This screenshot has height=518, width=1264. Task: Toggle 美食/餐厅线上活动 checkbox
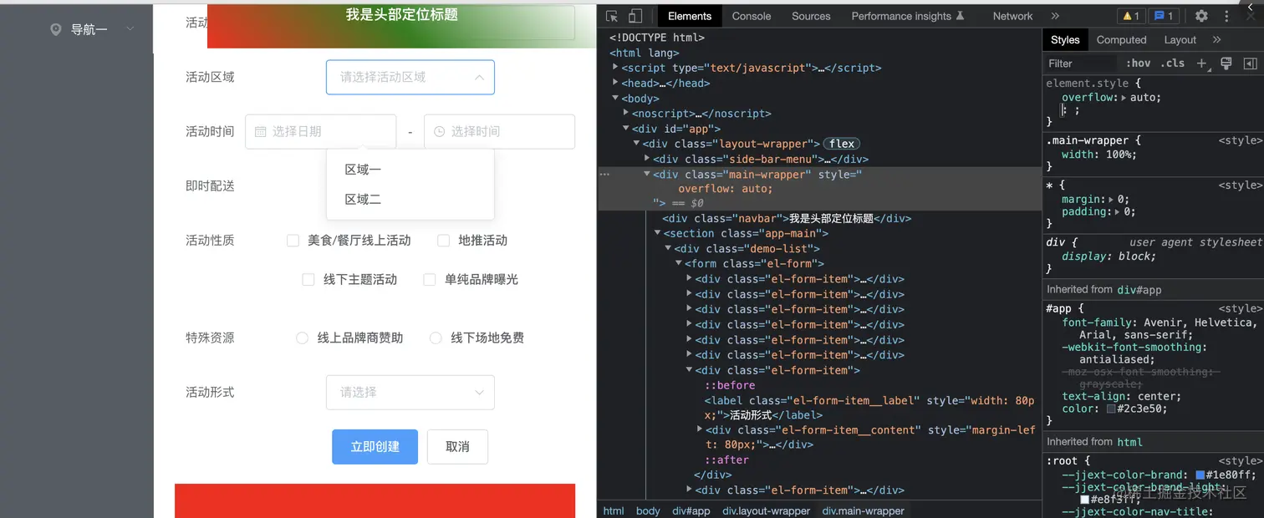point(293,241)
